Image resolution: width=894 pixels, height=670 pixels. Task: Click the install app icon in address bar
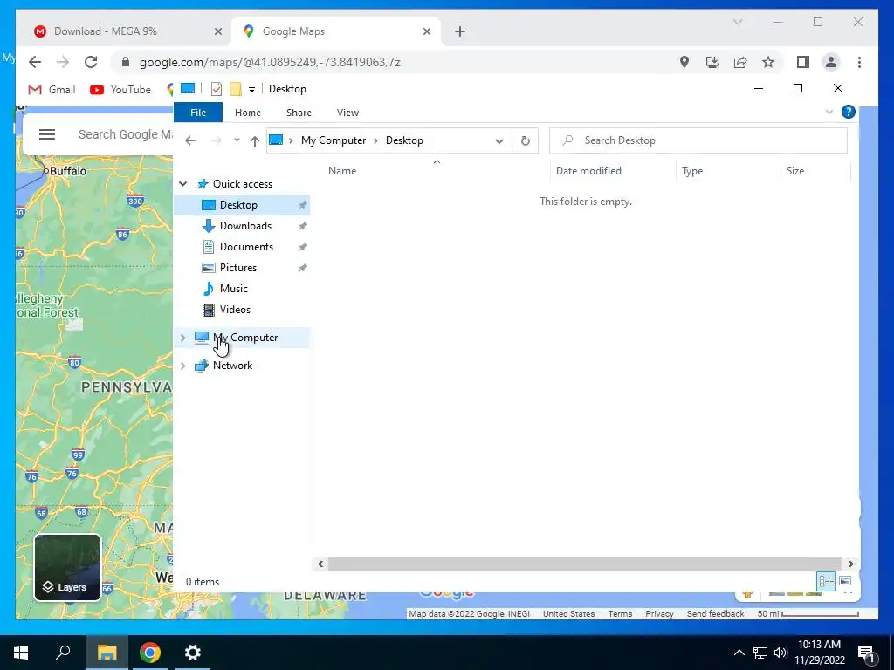712,62
